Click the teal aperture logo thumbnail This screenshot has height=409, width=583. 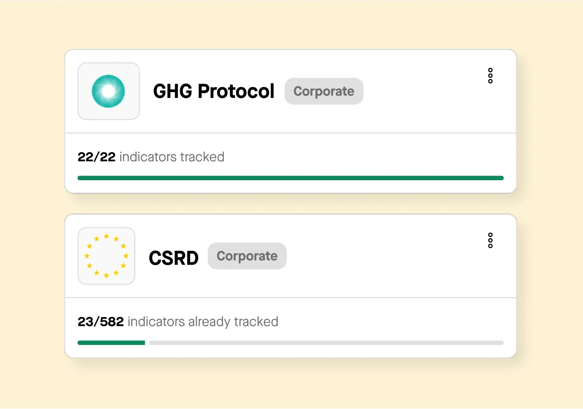point(108,91)
